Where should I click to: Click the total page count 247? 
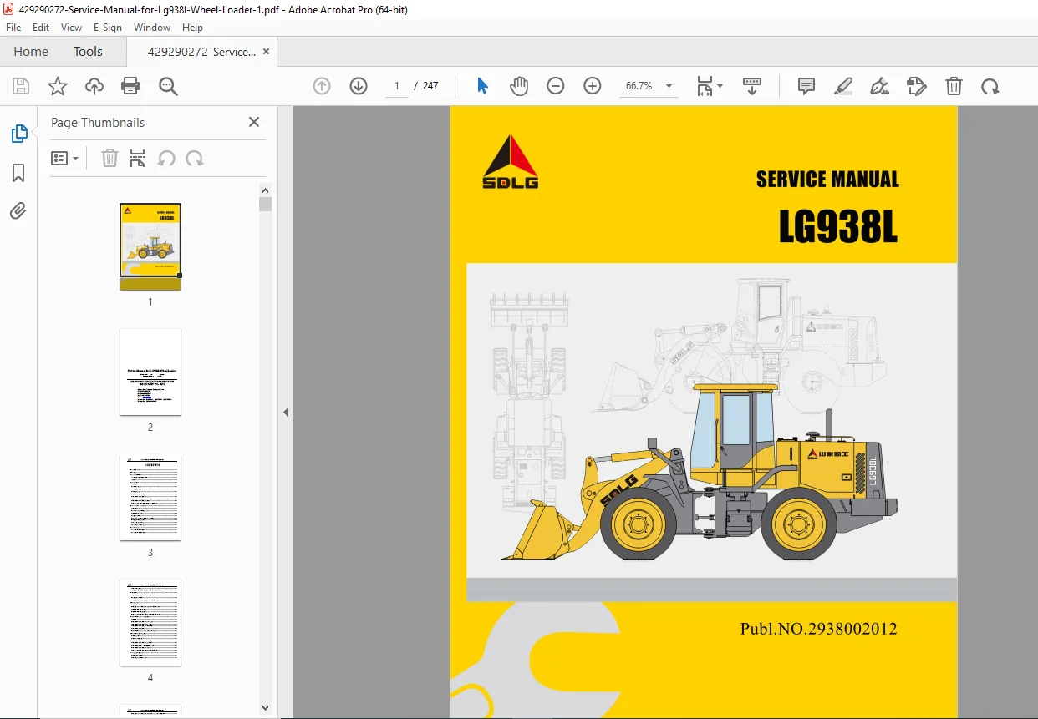tap(430, 86)
